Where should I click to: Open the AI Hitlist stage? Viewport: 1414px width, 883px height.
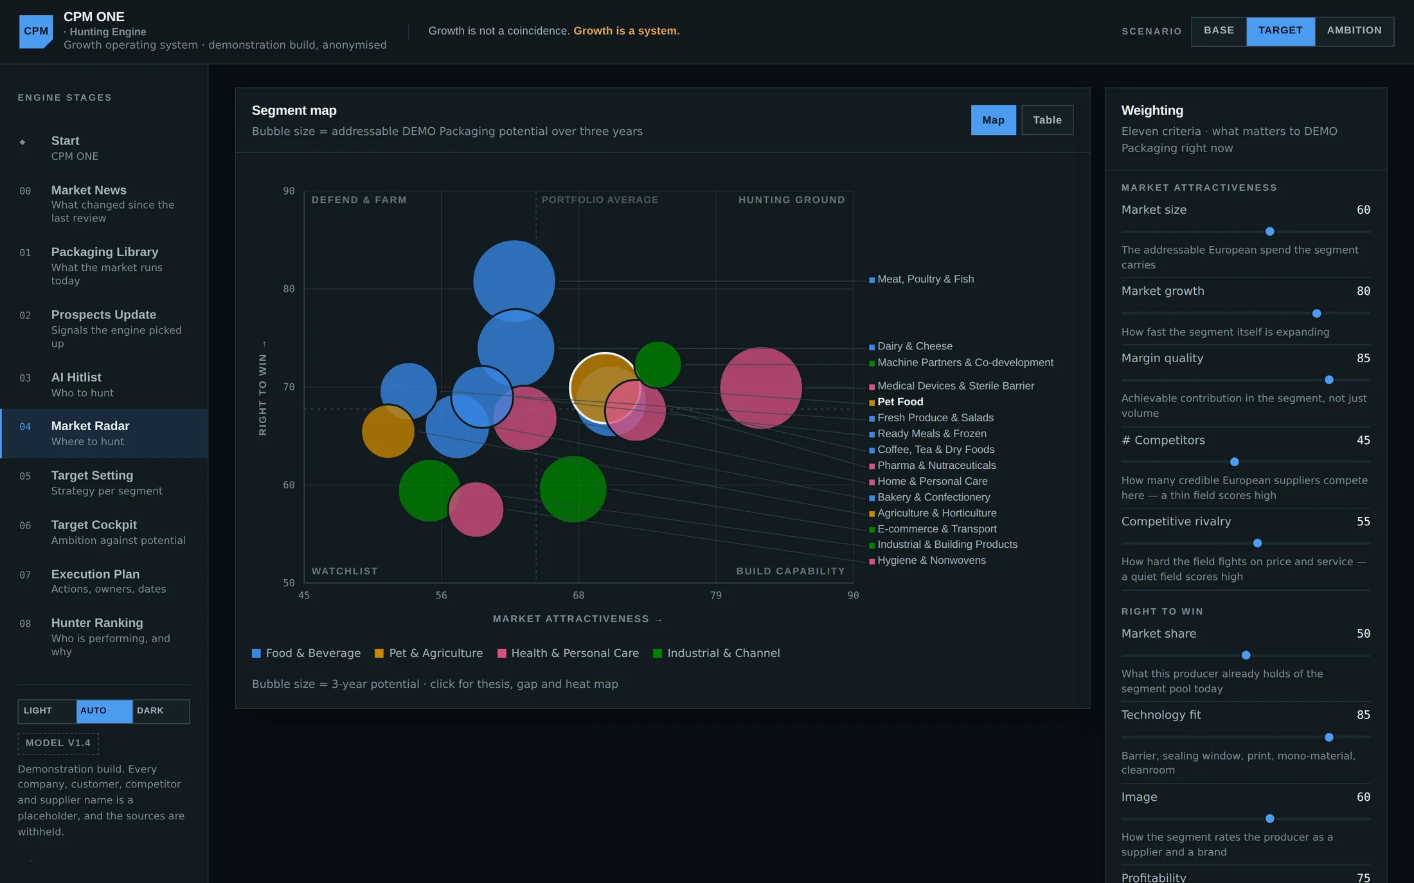pyautogui.click(x=104, y=385)
